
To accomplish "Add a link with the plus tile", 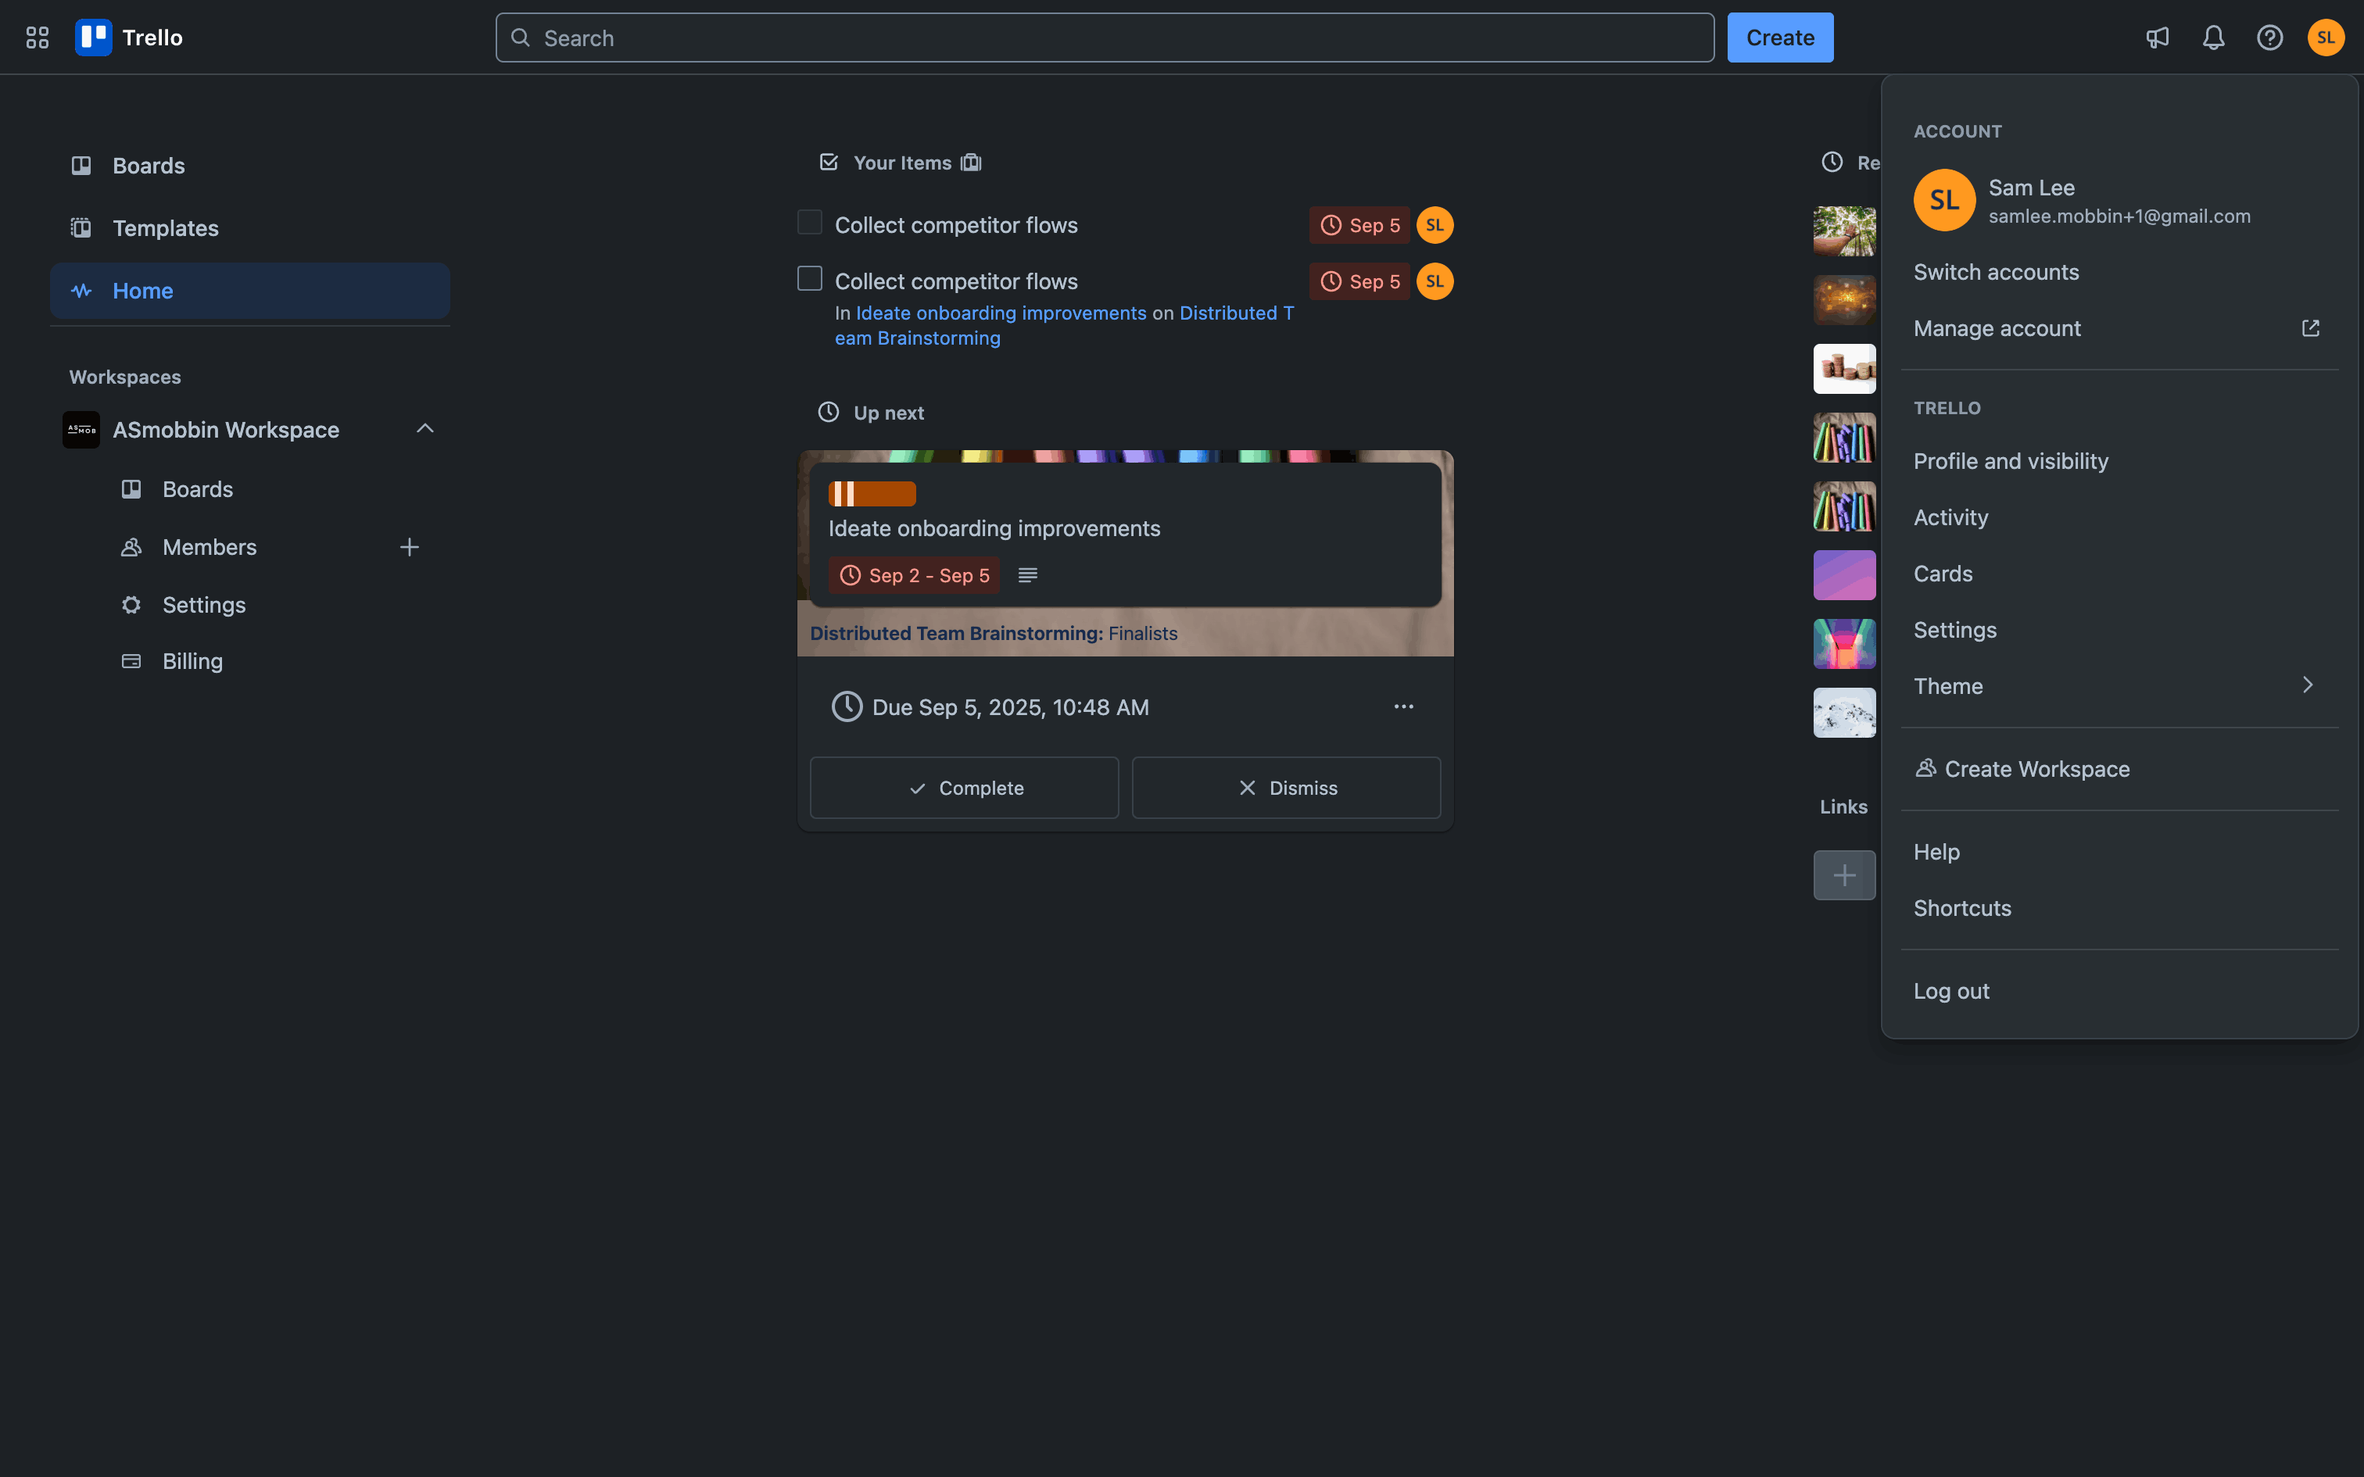I will 1844,875.
